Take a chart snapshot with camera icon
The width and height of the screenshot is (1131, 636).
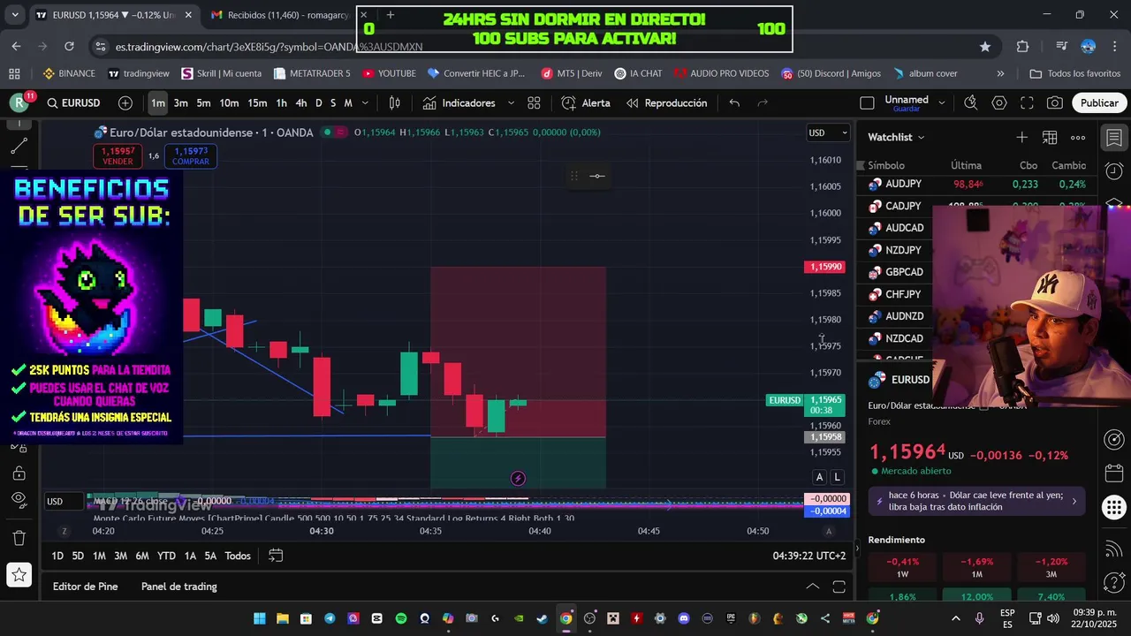(x=1055, y=103)
